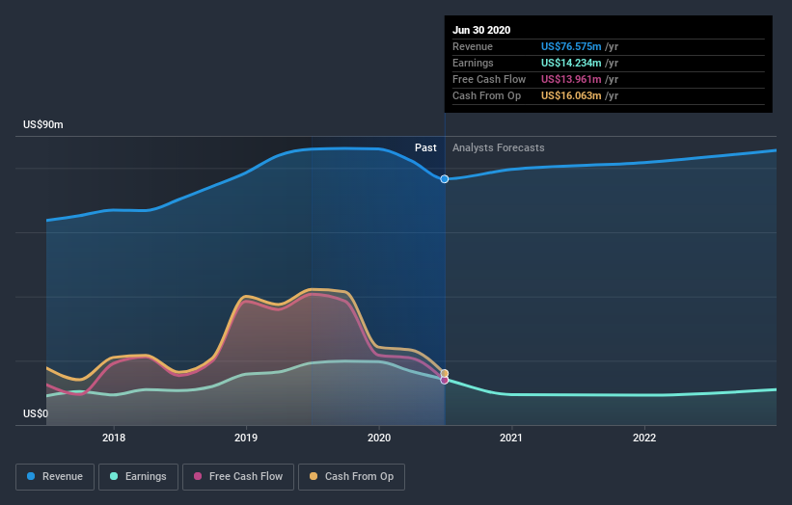The image size is (792, 505).
Task: Toggle the Earnings series legend button
Action: 138,477
